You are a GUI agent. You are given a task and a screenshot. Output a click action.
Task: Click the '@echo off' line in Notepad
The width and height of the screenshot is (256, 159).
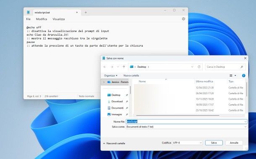tap(34, 27)
